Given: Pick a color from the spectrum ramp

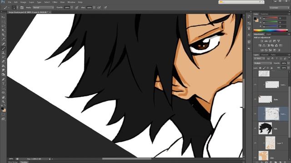Looking at the screenshot, I should 271,30.
